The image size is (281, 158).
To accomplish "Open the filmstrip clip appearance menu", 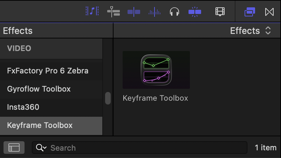I will click(x=220, y=12).
